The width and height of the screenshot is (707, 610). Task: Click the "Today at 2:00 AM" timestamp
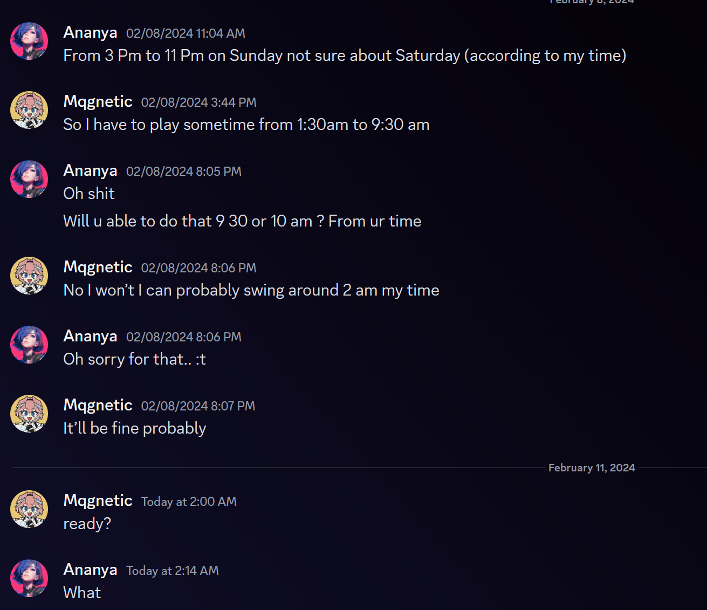point(189,502)
